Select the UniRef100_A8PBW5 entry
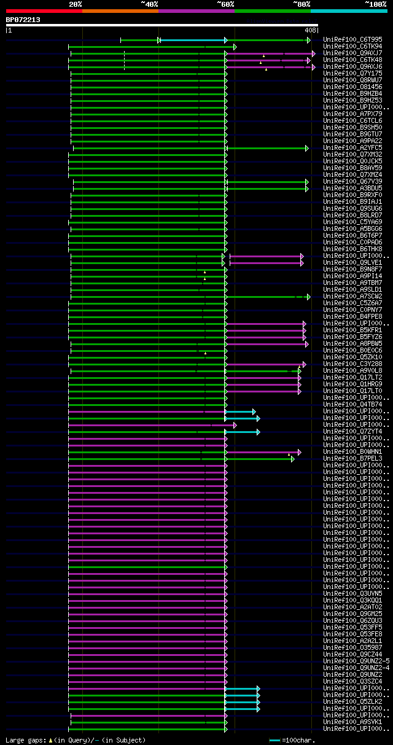This screenshot has height=745, width=393. pos(352,343)
